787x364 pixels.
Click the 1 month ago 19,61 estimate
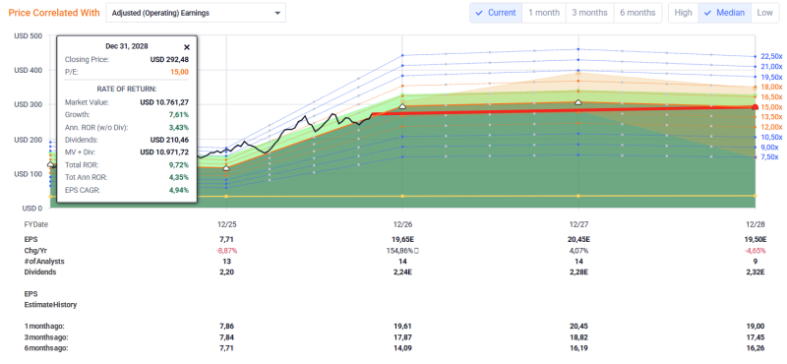coord(402,327)
